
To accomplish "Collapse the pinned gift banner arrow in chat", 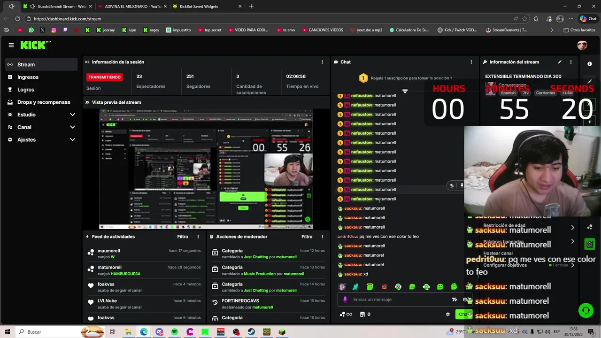I will coord(405,91).
